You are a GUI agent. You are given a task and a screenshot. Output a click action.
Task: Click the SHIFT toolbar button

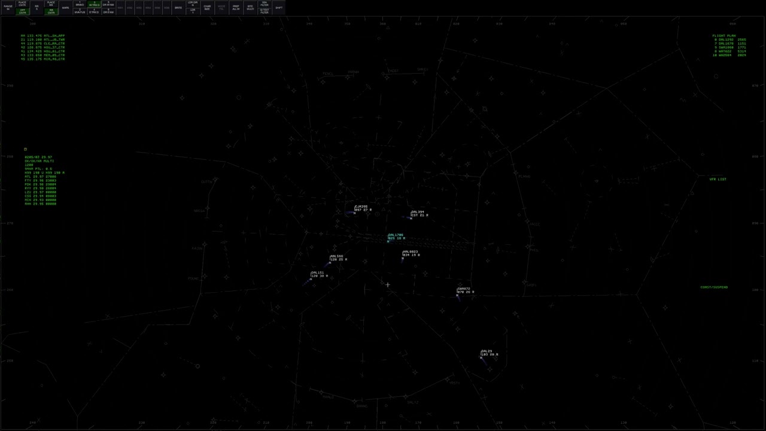coord(279,7)
